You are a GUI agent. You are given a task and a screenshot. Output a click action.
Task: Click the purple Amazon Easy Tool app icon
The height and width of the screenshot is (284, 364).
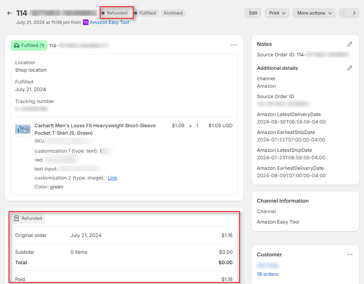86,22
